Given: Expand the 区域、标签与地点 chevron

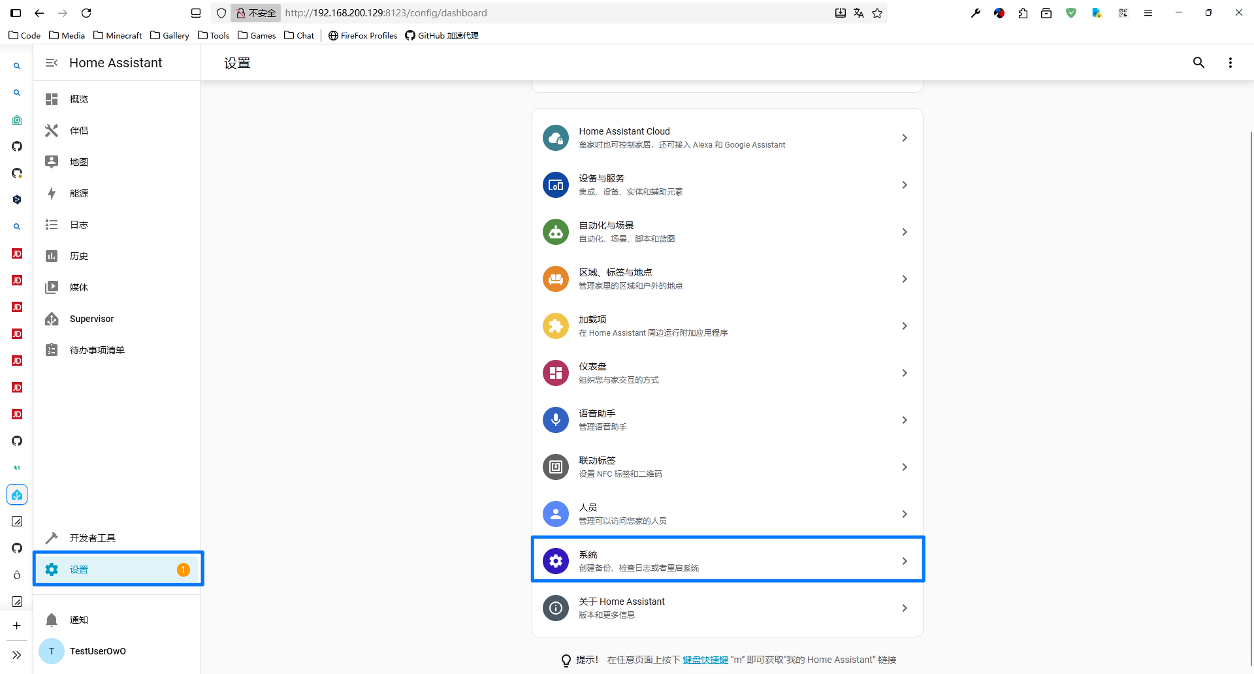Looking at the screenshot, I should click(x=904, y=279).
